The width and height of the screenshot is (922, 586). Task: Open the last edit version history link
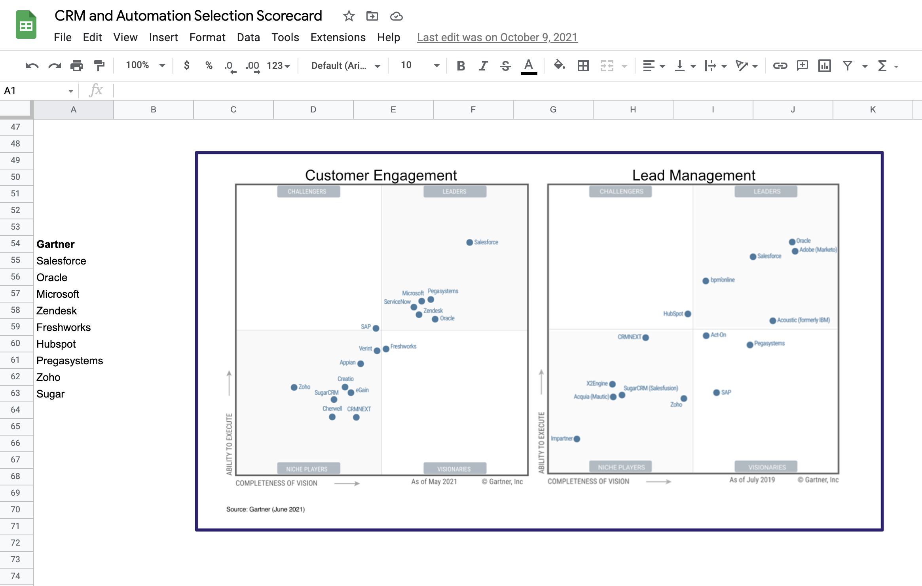pyautogui.click(x=497, y=38)
